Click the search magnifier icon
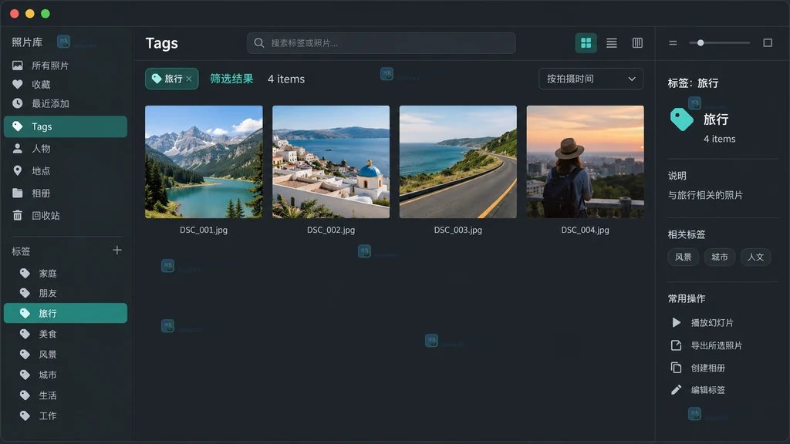 pyautogui.click(x=259, y=43)
